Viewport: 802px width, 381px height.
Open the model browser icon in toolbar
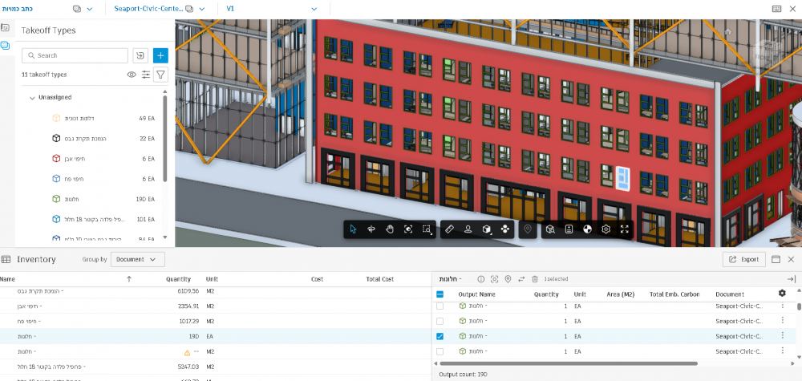point(550,229)
